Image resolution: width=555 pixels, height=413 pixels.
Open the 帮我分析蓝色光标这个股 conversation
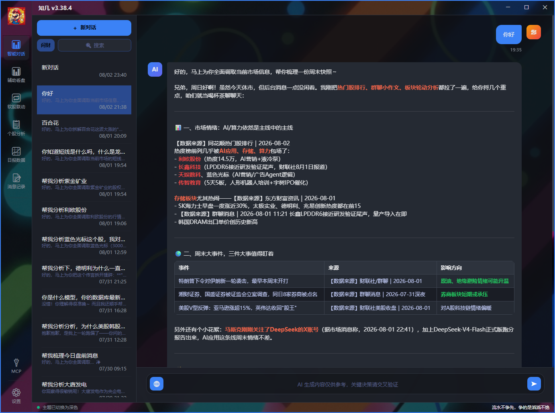(84, 246)
